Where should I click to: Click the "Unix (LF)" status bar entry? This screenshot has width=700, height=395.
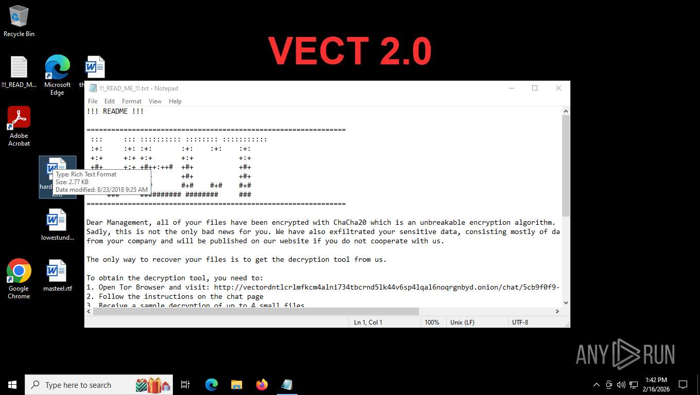pyautogui.click(x=462, y=322)
